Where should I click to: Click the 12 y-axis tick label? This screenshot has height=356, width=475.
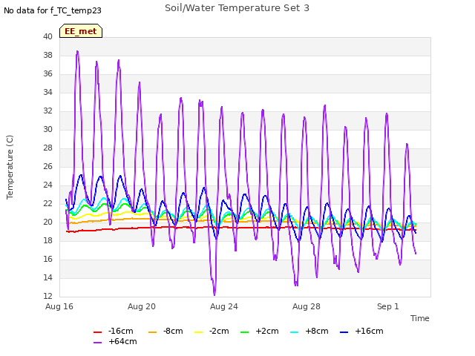pyautogui.click(x=47, y=296)
